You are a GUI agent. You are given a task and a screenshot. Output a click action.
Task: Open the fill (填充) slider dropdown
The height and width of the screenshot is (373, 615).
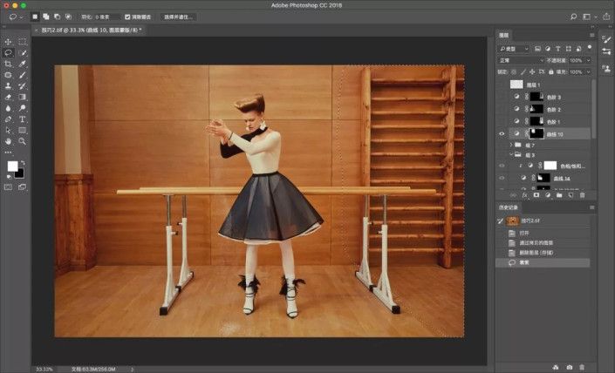point(588,72)
